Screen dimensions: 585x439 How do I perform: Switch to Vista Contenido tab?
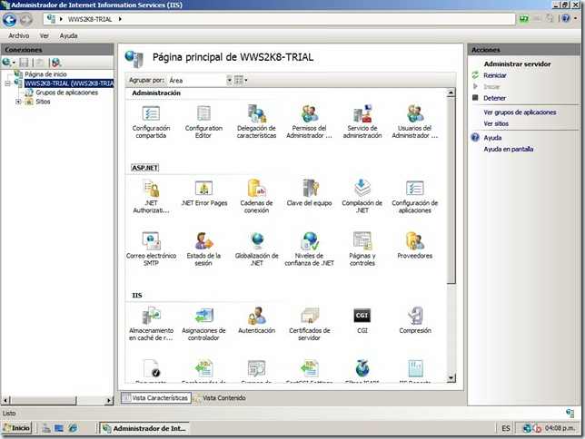(x=220, y=398)
